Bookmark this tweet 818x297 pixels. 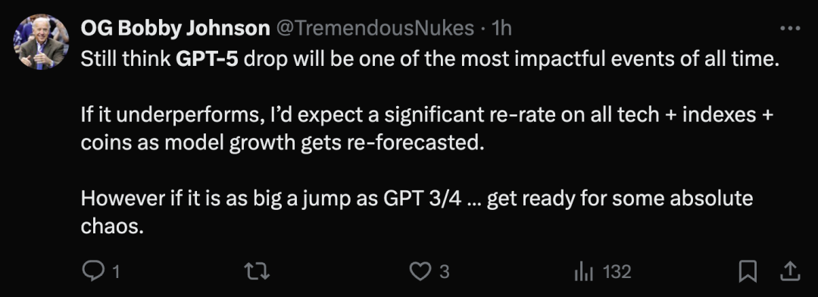click(748, 271)
